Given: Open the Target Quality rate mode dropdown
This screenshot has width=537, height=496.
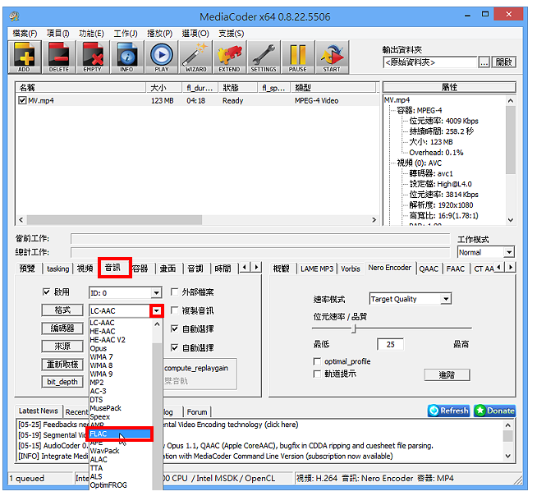Looking at the screenshot, I should pyautogui.click(x=446, y=299).
